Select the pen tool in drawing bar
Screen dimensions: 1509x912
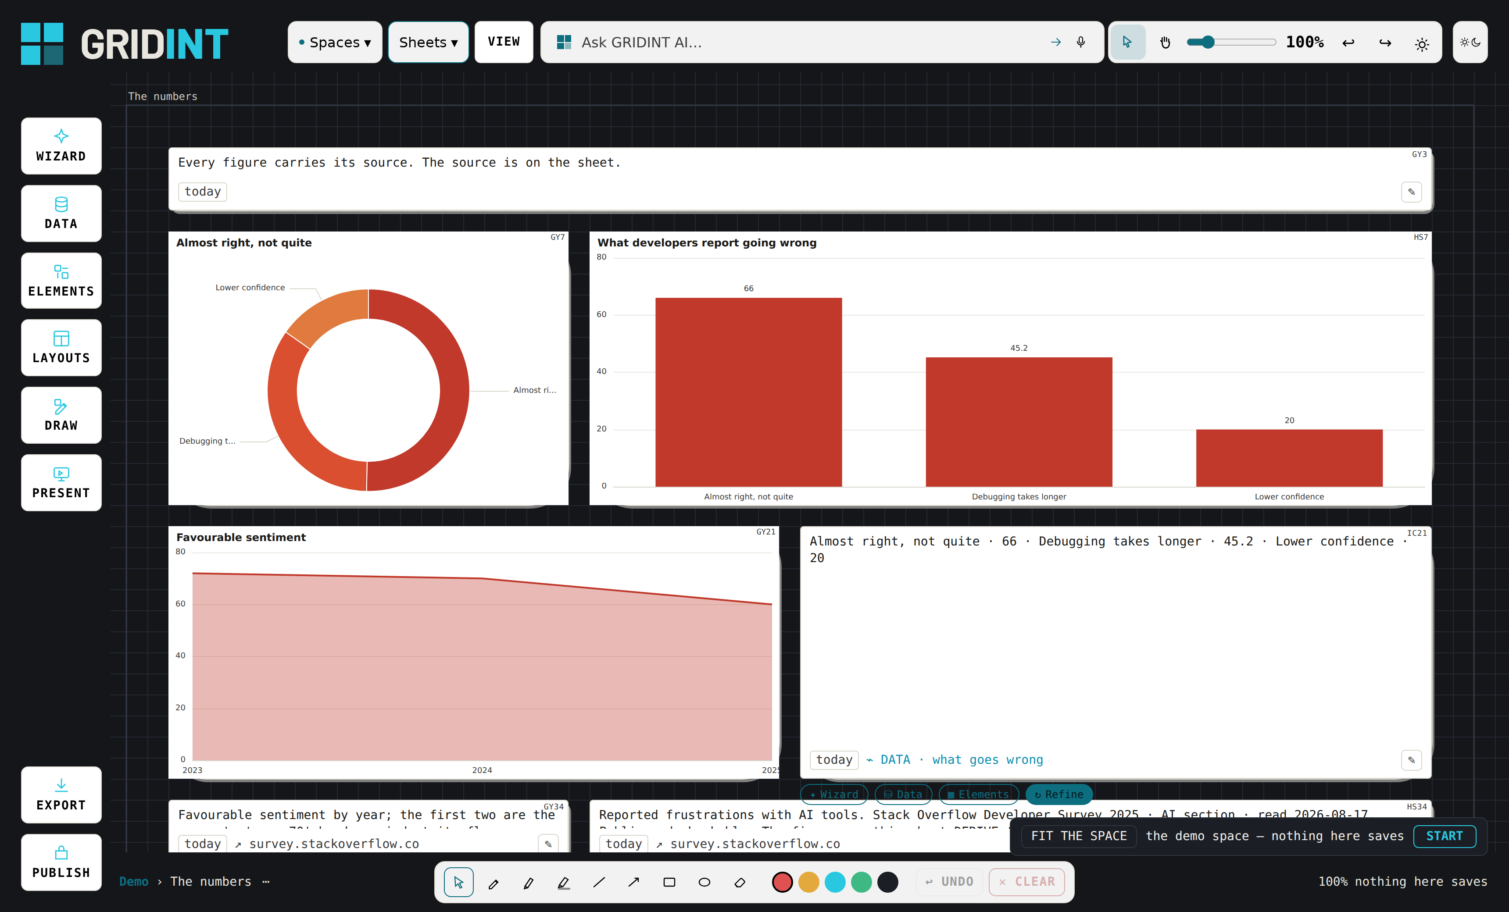[x=529, y=882]
